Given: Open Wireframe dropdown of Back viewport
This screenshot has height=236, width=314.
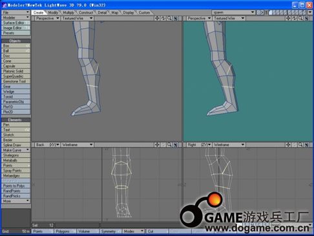Looking at the screenshot, I should (78, 145).
